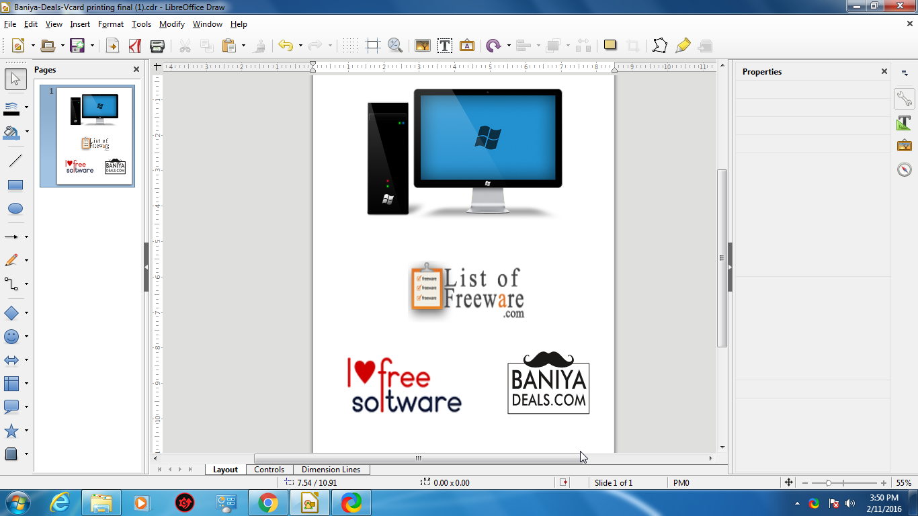Toggle Helplines While Moving icon
918x516 pixels.
pyautogui.click(x=373, y=46)
